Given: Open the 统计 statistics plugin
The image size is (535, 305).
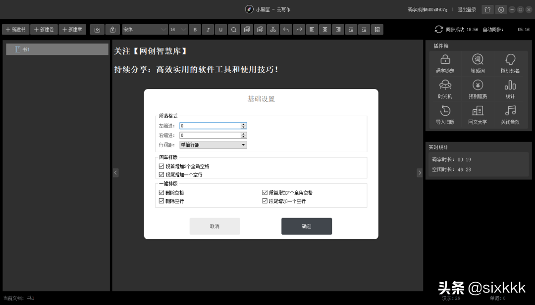Looking at the screenshot, I should (510, 89).
